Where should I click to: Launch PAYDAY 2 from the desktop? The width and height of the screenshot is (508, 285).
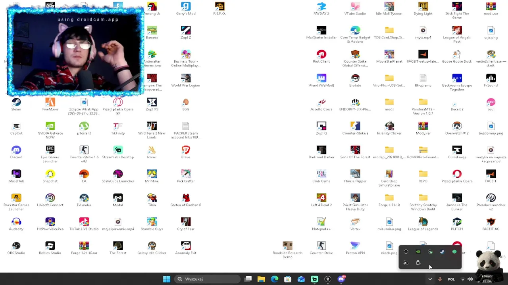click(321, 9)
